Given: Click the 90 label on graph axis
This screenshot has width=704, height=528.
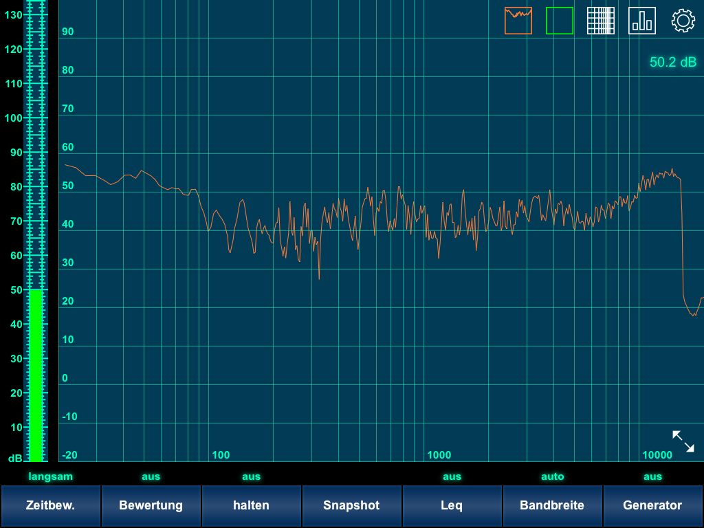Looking at the screenshot, I should click(x=68, y=32).
